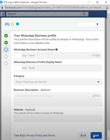This screenshot has width=110, height=140.
Task: Click the search magnifier icon
Action: click(84, 14)
